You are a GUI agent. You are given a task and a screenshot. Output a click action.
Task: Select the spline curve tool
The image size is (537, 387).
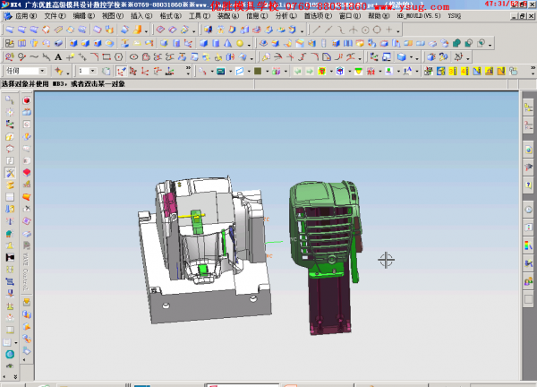tap(34, 57)
